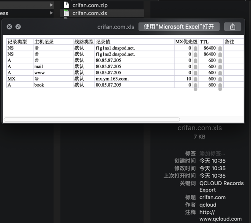Image resolution: width=251 pixels, height=223 pixels.
Task: Open file with Microsoft Excel
Action: point(179,26)
